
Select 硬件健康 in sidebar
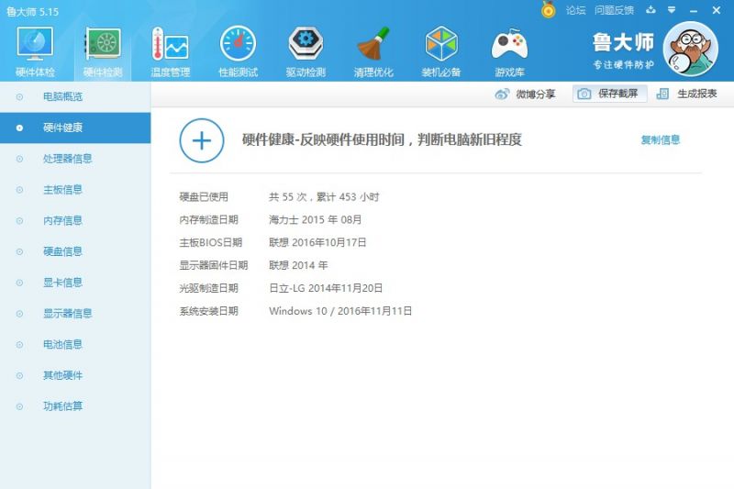coord(75,128)
